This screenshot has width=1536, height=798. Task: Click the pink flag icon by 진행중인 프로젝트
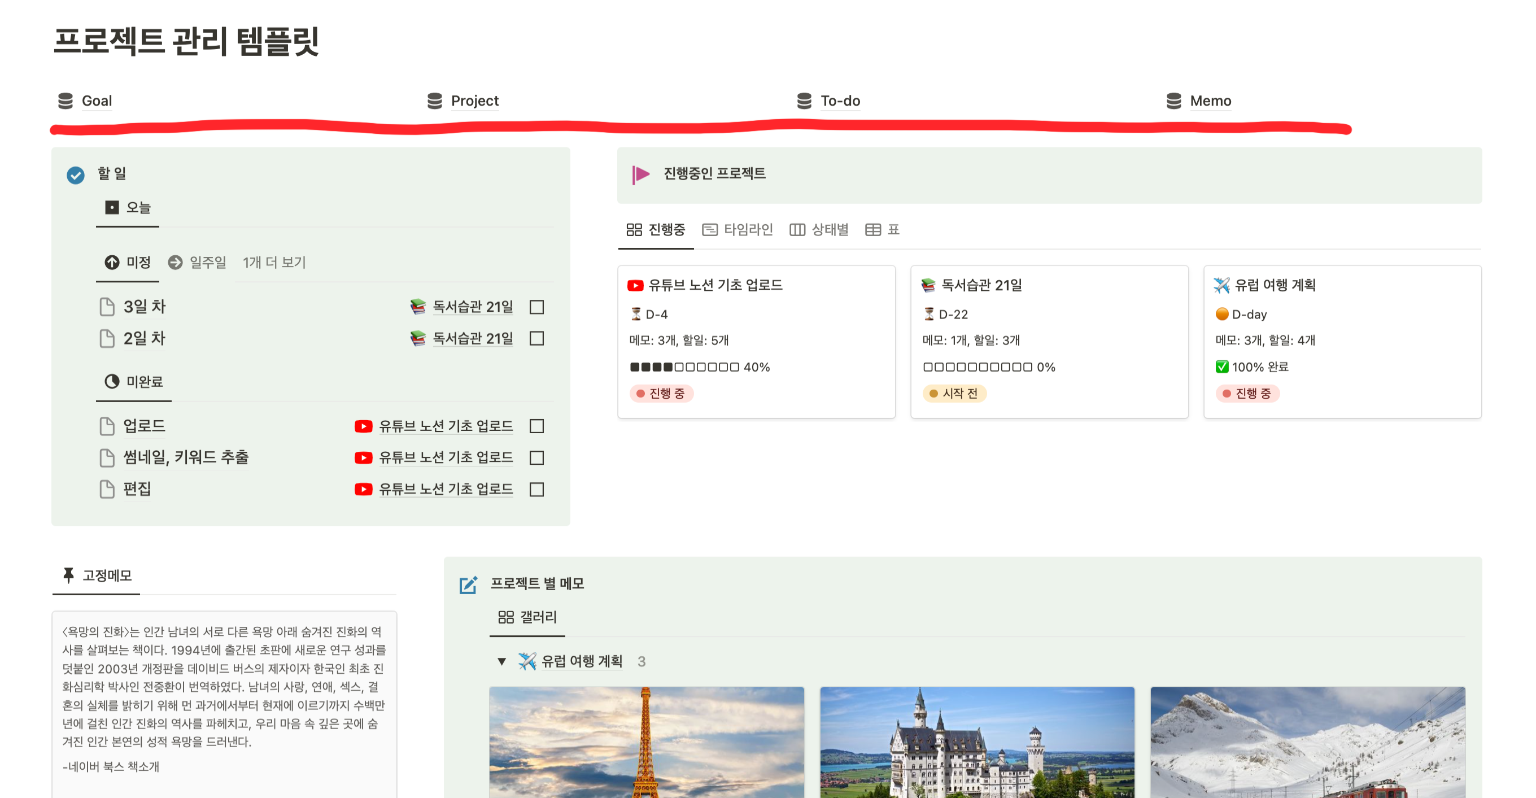point(640,174)
